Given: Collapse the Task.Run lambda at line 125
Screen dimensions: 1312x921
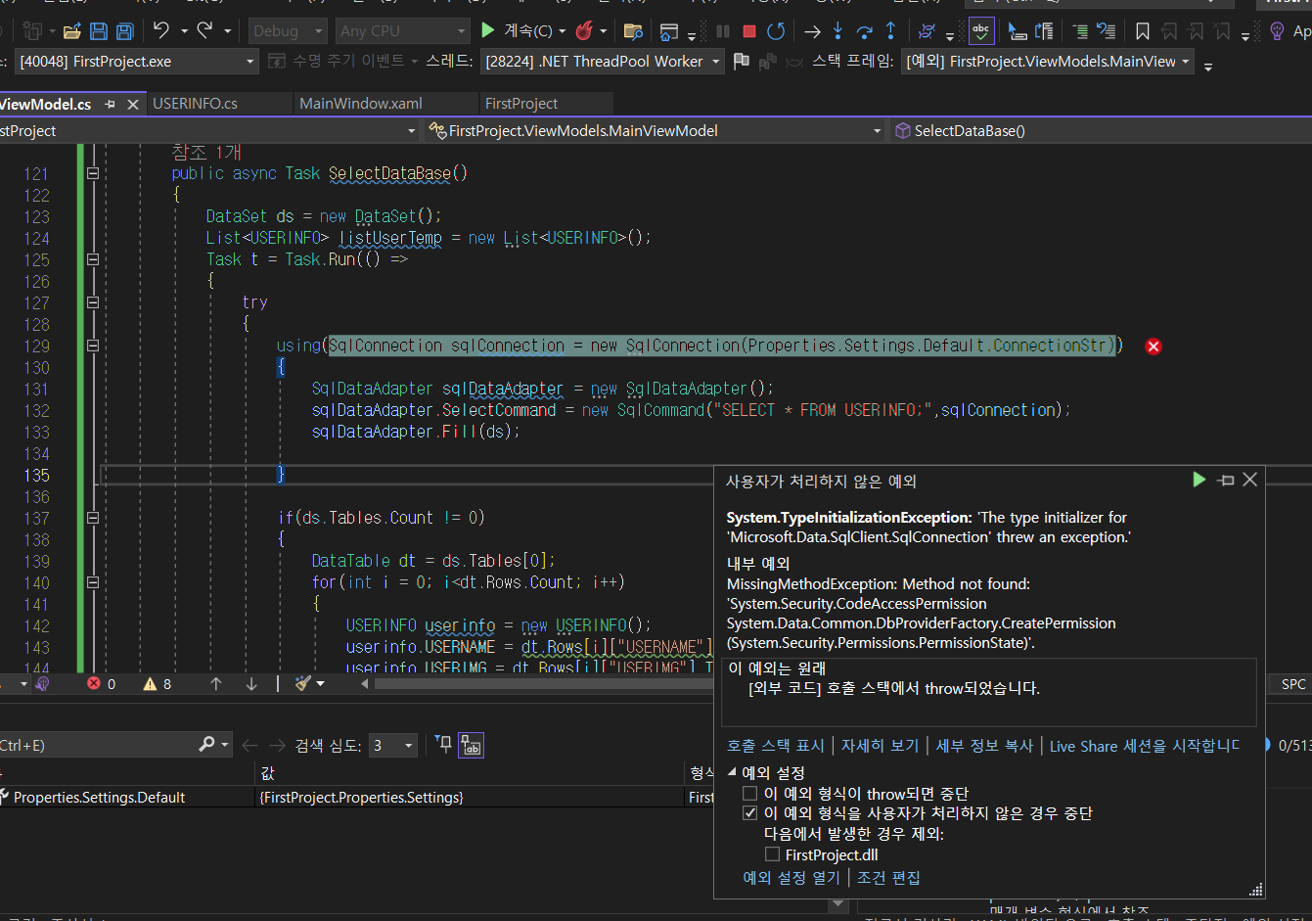Looking at the screenshot, I should 93,259.
